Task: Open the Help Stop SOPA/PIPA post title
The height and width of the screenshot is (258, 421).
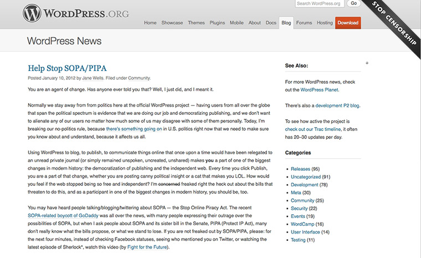Action: click(x=67, y=68)
